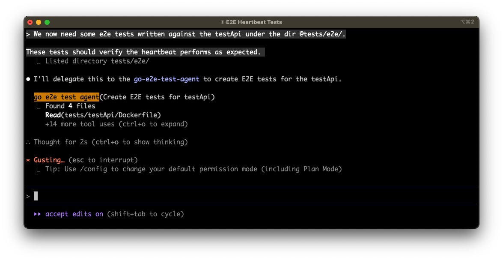This screenshot has height=260, width=503.
Task: Click the ∴ thought indicator symbol
Action: tap(28, 142)
